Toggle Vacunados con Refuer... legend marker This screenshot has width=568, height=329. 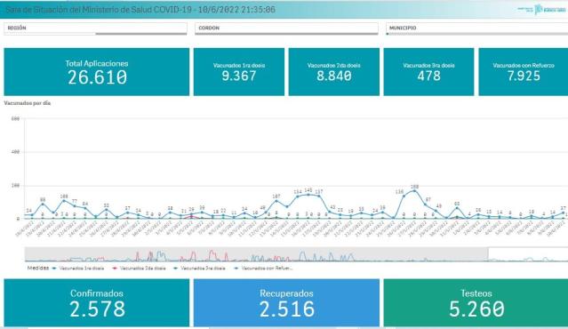pyautogui.click(x=236, y=269)
